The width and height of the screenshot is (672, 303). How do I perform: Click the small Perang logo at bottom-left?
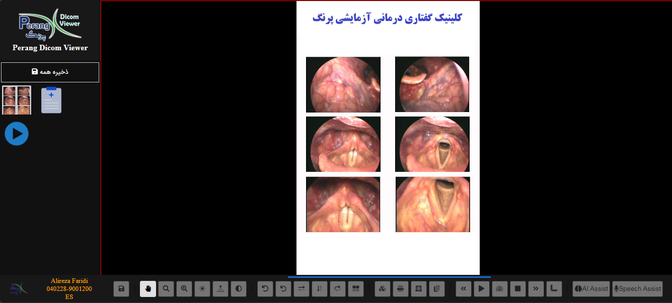[x=19, y=289]
